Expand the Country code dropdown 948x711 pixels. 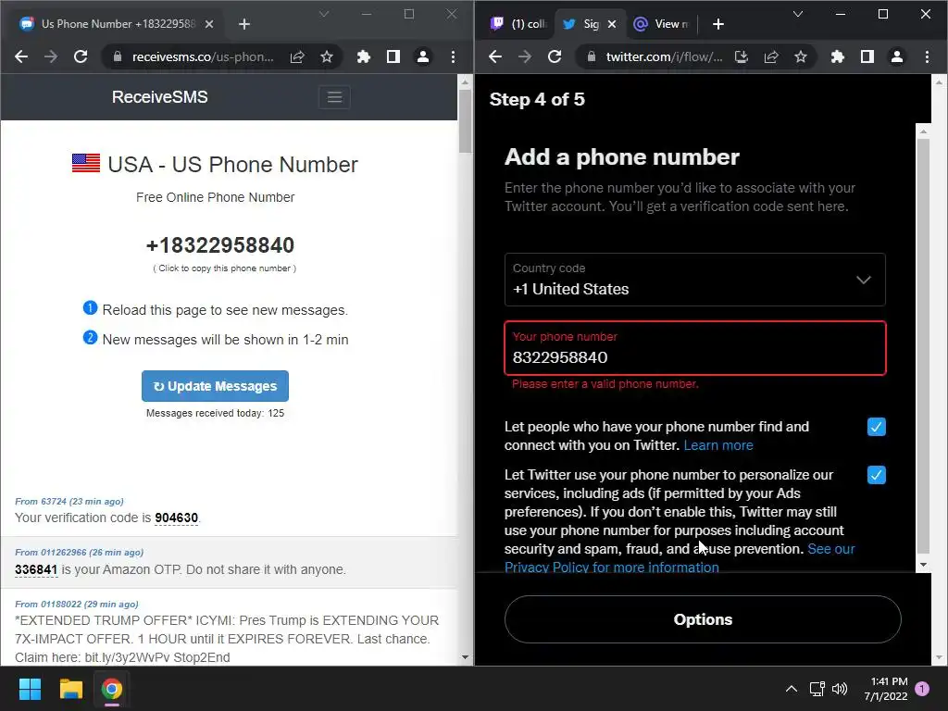(694, 280)
